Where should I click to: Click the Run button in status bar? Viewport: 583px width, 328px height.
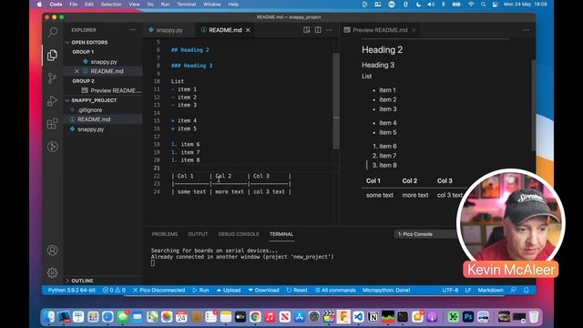200,290
